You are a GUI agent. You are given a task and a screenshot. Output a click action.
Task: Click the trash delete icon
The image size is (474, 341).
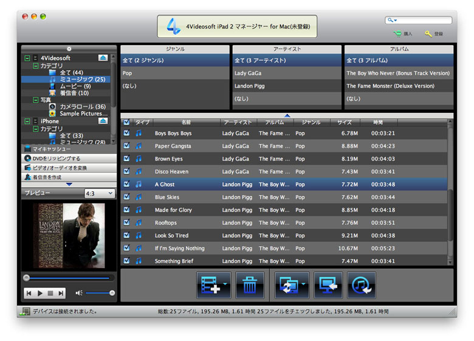click(250, 285)
